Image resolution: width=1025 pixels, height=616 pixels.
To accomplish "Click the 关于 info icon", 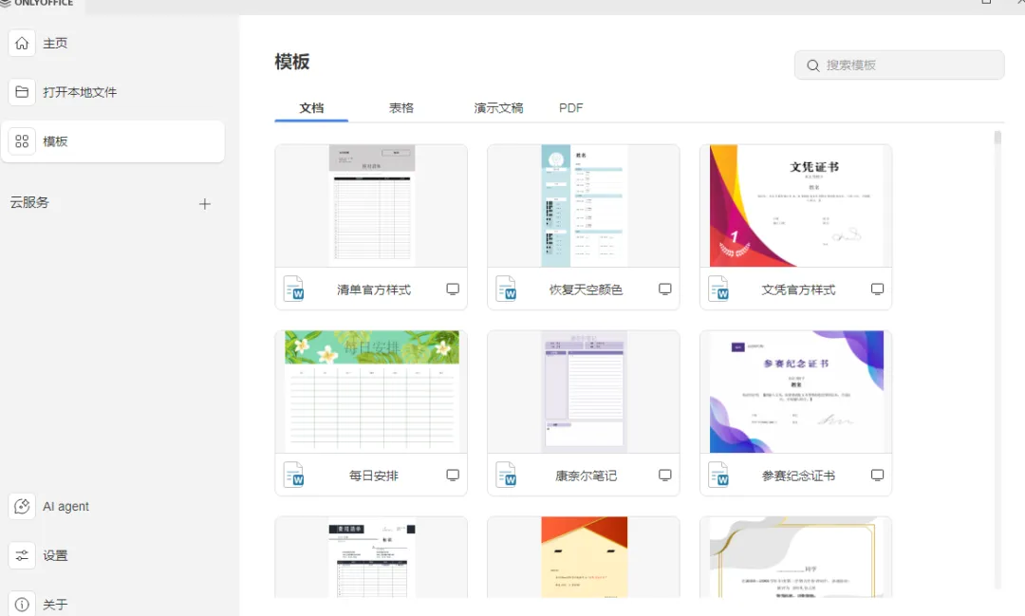I will (22, 605).
